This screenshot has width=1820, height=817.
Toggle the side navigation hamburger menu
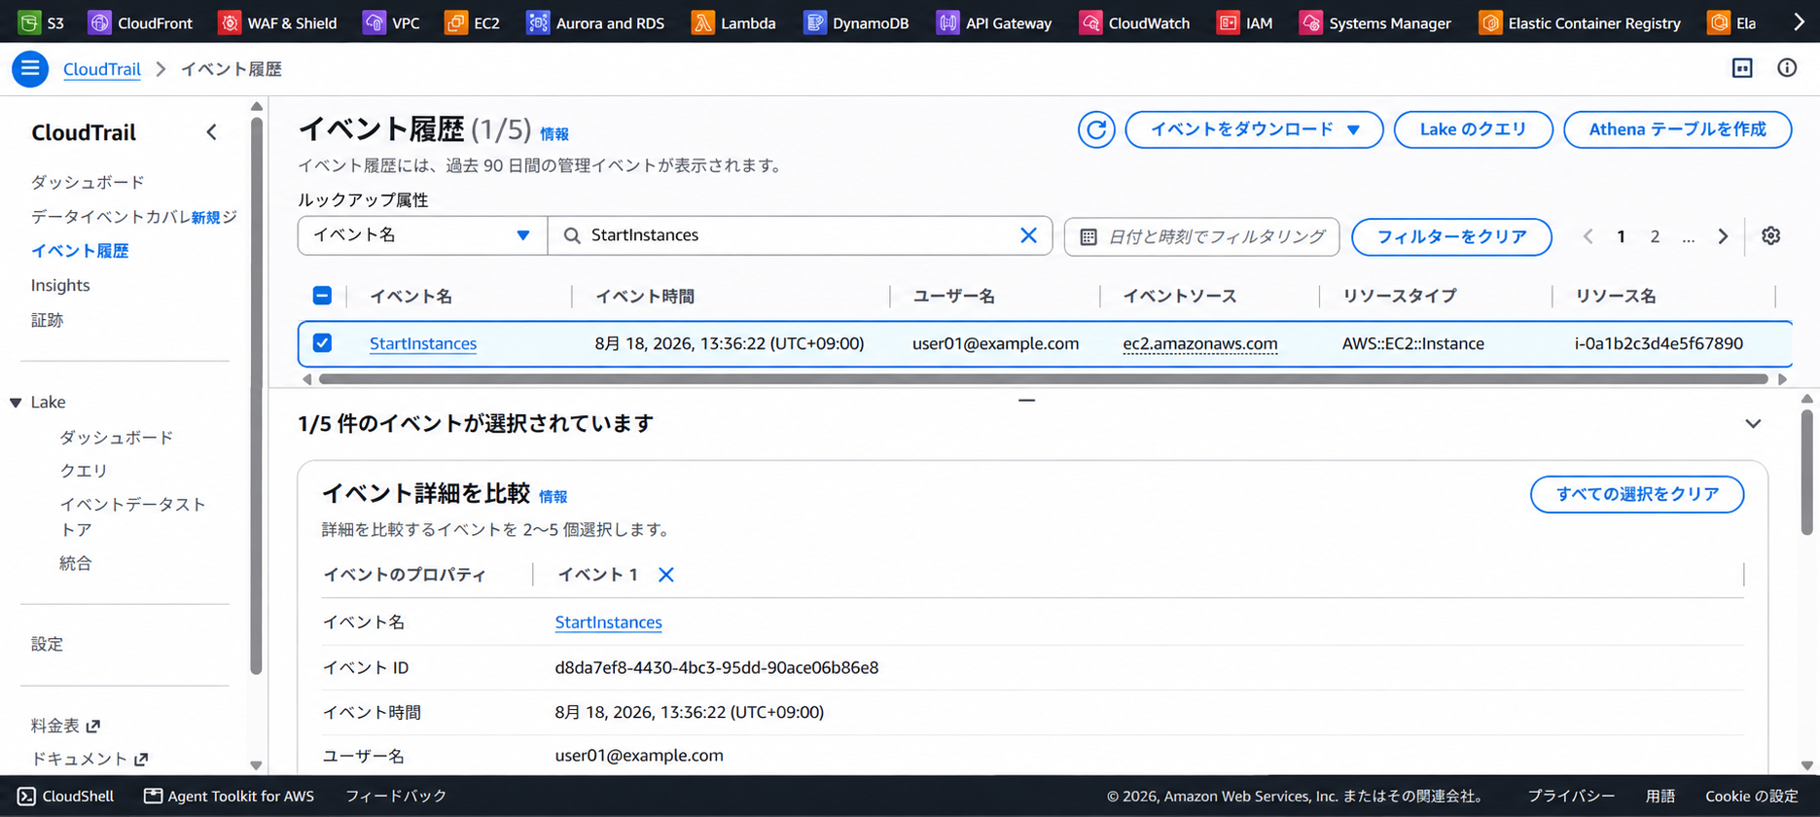[30, 69]
